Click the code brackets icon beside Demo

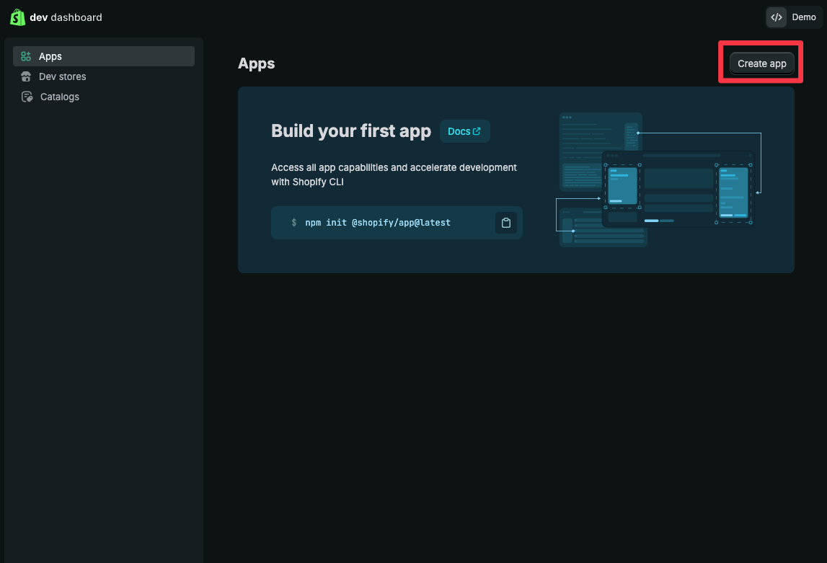(x=777, y=17)
